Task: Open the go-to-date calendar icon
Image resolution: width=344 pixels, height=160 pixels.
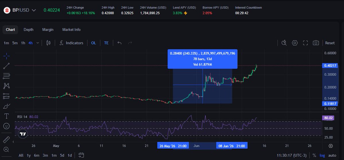Action: 81,155
